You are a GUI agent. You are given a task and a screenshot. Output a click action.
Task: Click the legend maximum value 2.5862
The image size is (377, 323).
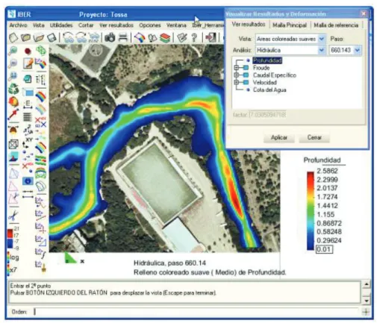pos(327,171)
